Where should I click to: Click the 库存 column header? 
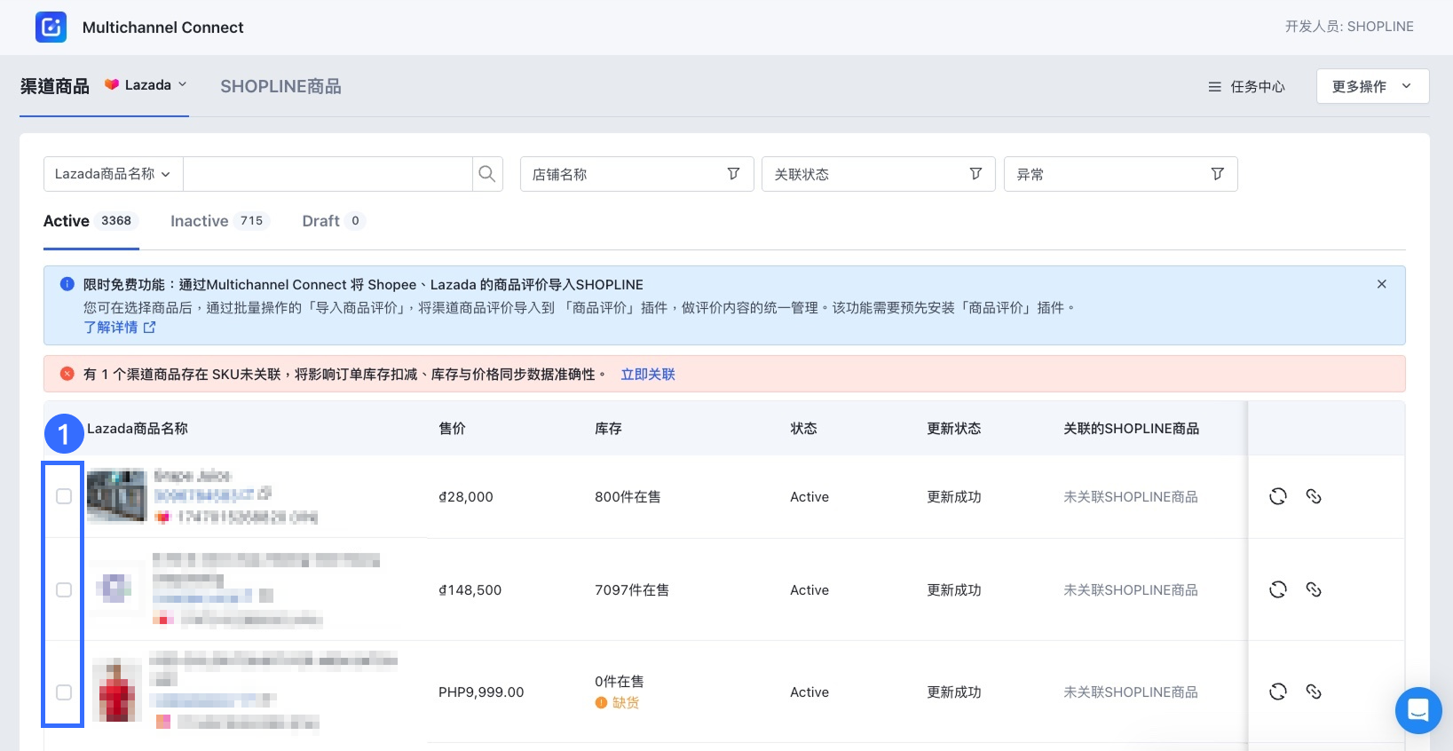pos(608,429)
